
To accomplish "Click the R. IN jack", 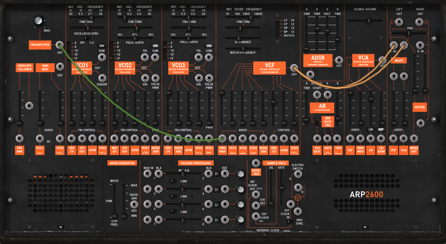I will [x=420, y=45].
